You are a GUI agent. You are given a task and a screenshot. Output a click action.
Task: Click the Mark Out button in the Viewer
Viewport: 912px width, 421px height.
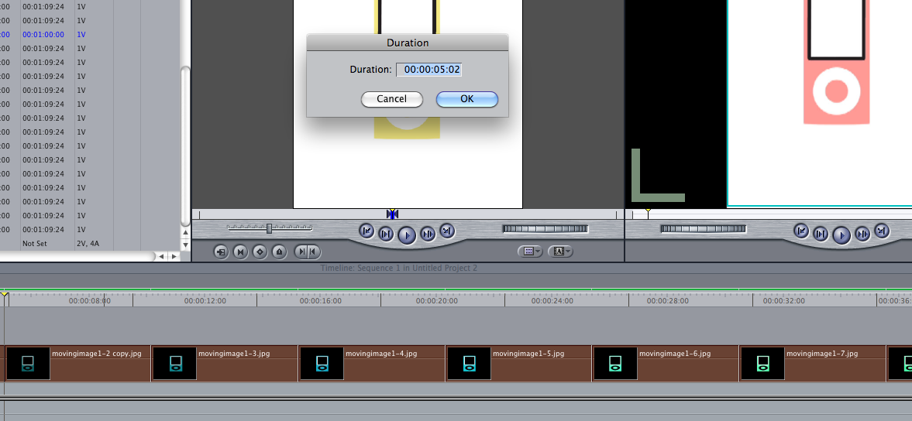[314, 252]
